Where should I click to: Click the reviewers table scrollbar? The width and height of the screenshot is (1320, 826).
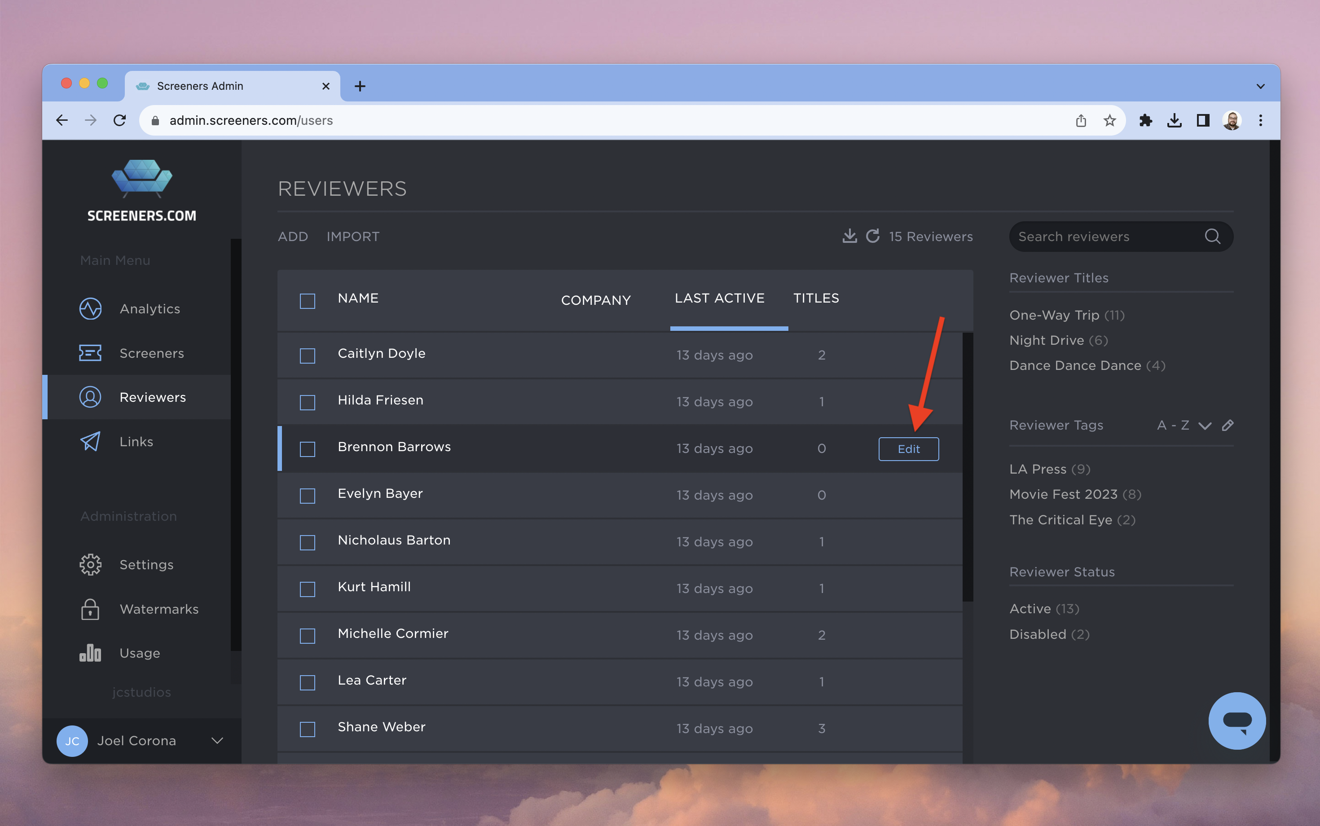968,467
